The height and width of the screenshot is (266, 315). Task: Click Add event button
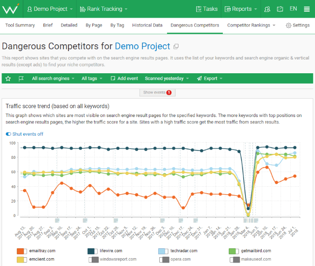pos(124,79)
